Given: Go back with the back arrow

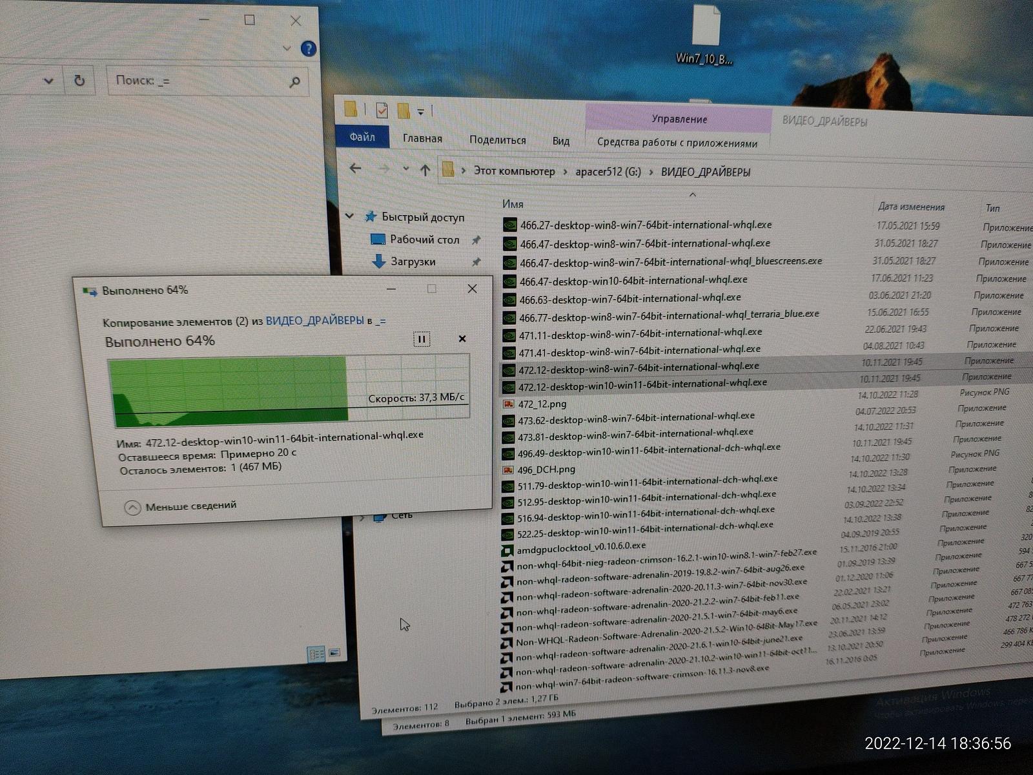Looking at the screenshot, I should (x=355, y=168).
